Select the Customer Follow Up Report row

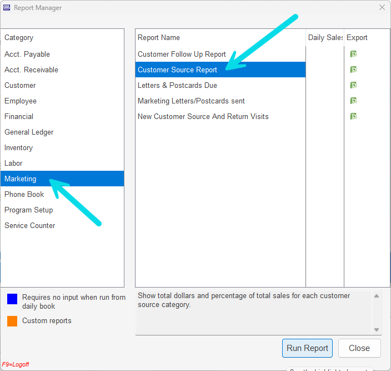pos(182,54)
